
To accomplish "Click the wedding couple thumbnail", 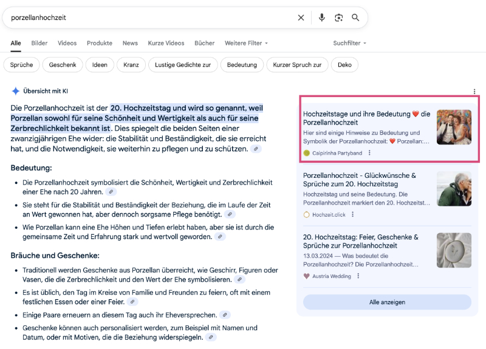I will 454,127.
